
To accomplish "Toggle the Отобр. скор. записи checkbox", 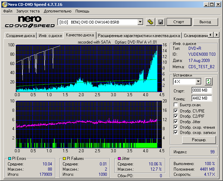I will click(x=176, y=132).
